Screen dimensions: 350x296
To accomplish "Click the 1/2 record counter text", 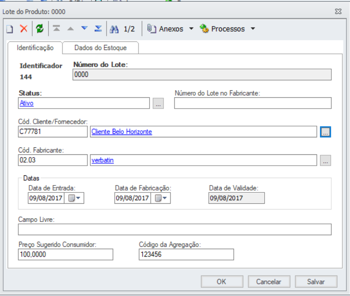I will 129,29.
